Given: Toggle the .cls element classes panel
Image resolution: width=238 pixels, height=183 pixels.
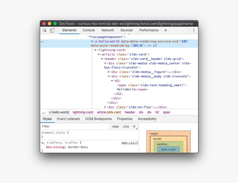Looking at the screenshot, I should [x=125, y=126].
